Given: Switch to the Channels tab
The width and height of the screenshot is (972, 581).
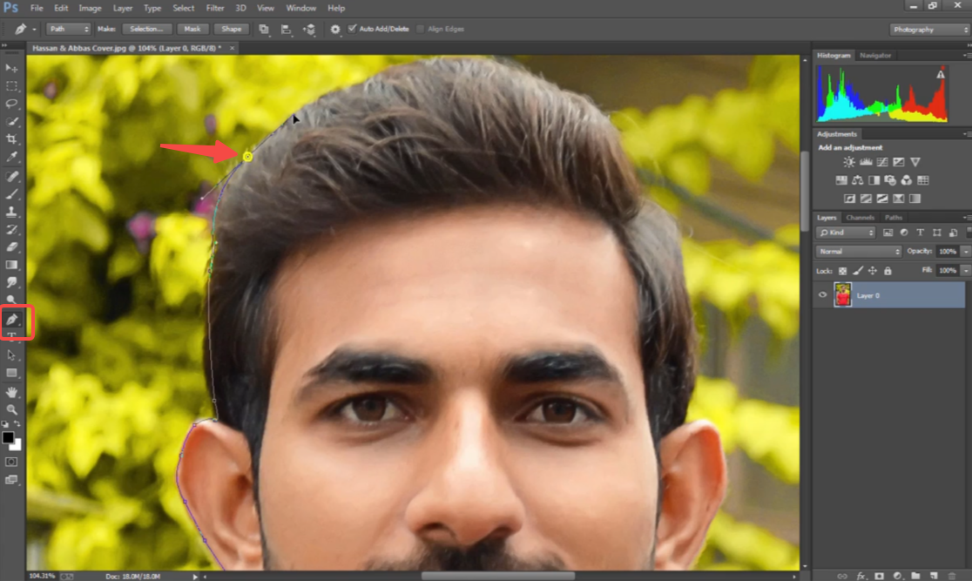Looking at the screenshot, I should [860, 218].
